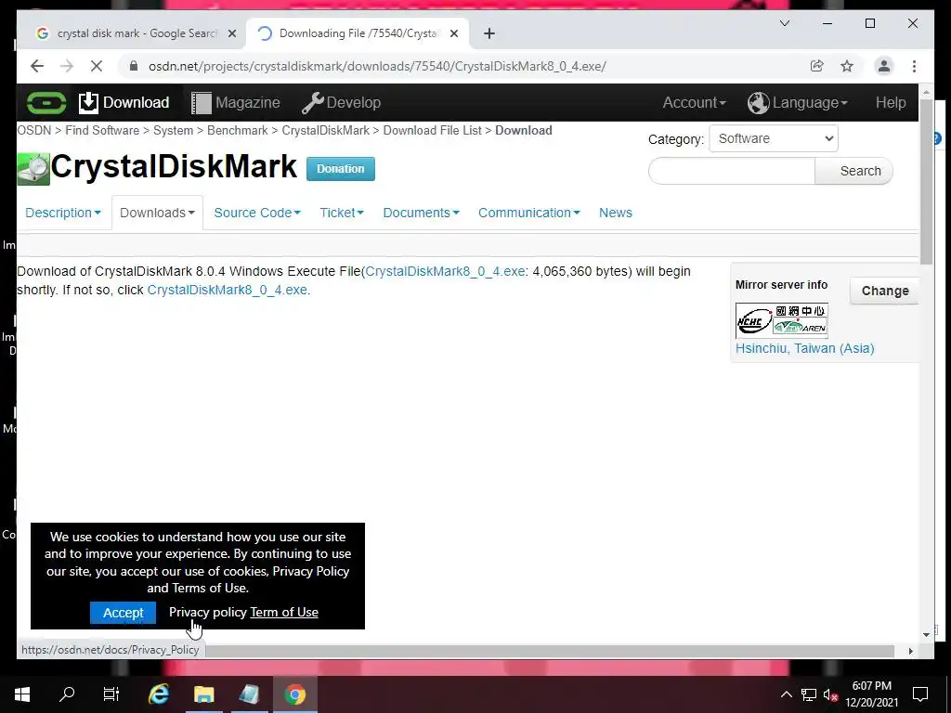Viewport: 951px width, 713px height.
Task: Click the vertical page scrollbar
Action: point(926,182)
